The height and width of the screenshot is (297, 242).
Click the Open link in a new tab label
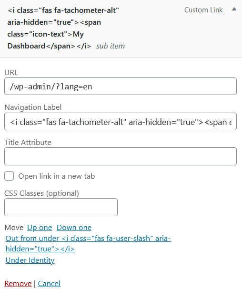57,176
